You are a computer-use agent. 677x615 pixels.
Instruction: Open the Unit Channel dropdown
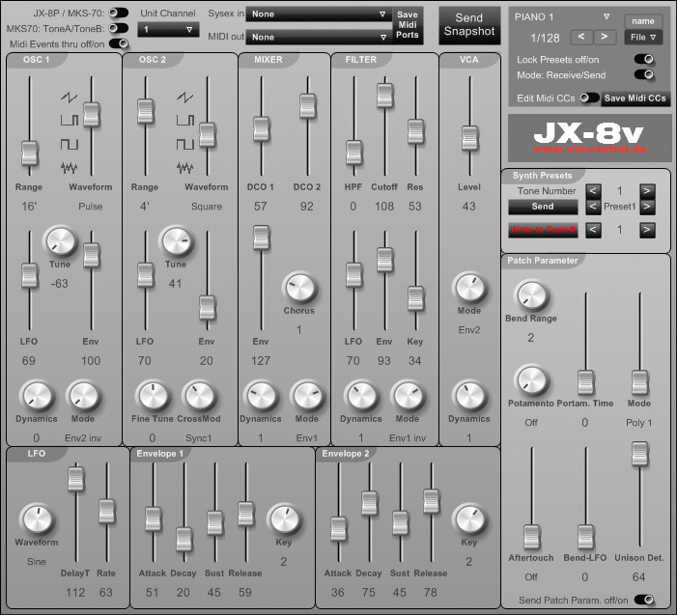tap(168, 29)
